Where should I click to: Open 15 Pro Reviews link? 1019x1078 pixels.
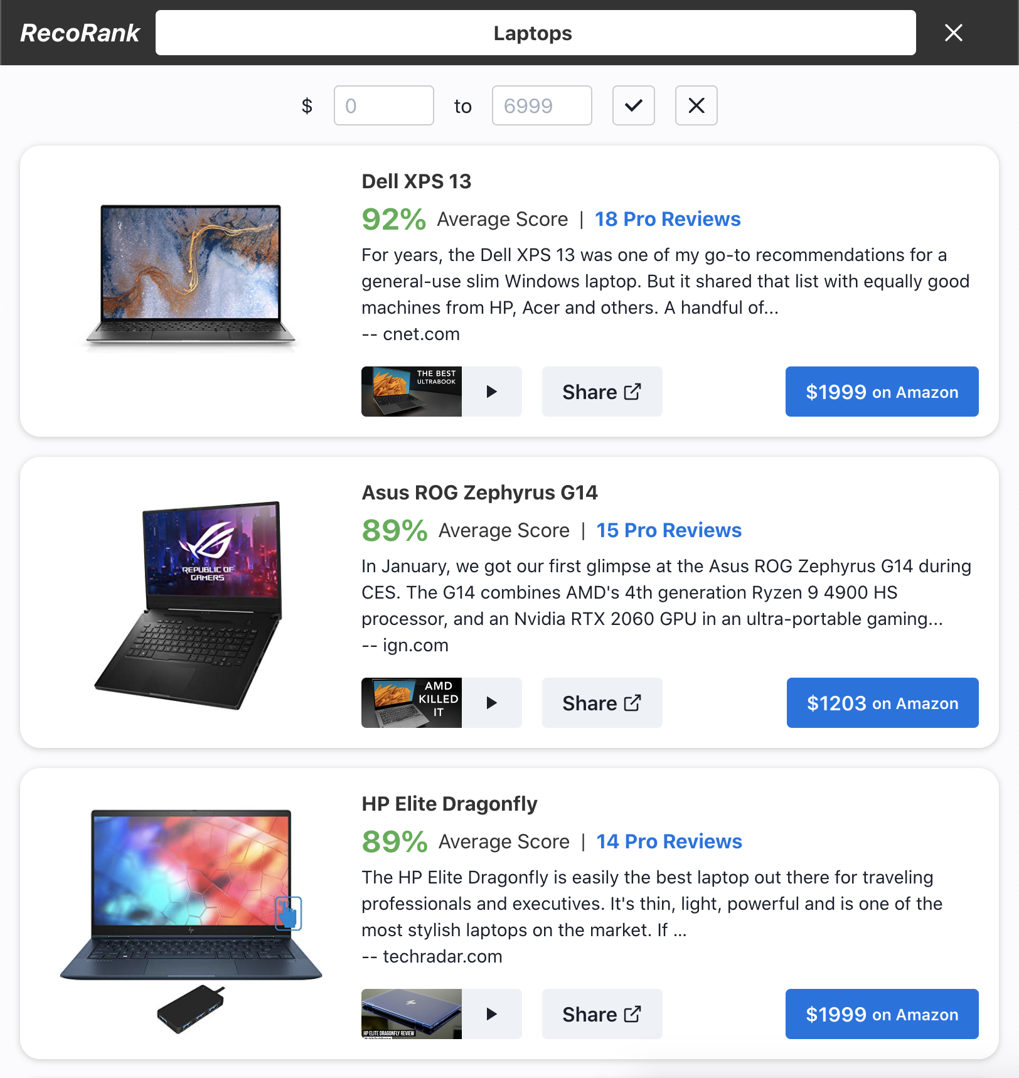[x=669, y=530]
